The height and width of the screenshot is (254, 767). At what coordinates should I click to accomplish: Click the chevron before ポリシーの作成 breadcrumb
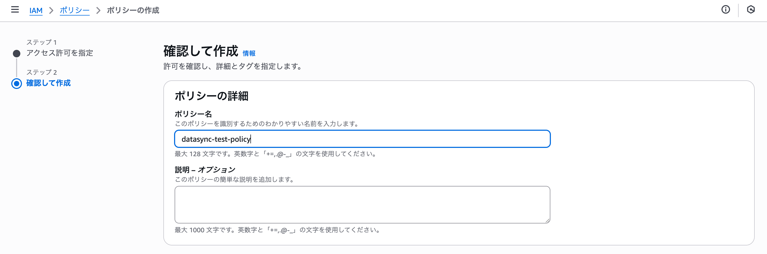coord(98,10)
